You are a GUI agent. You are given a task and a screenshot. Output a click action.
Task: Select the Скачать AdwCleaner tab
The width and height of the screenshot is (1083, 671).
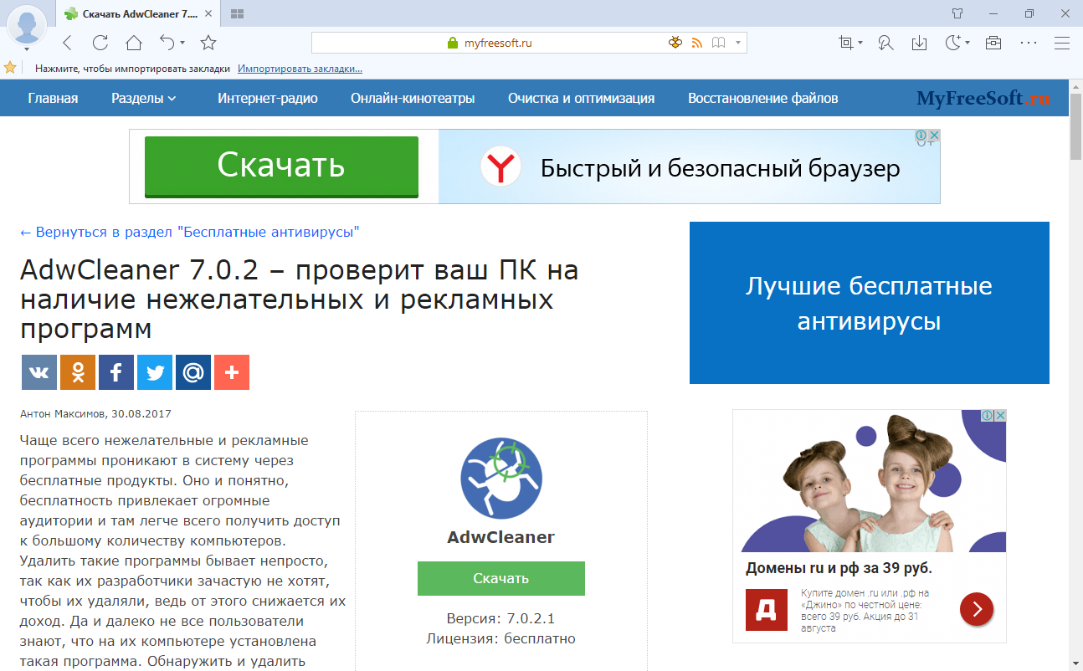pyautogui.click(x=139, y=13)
